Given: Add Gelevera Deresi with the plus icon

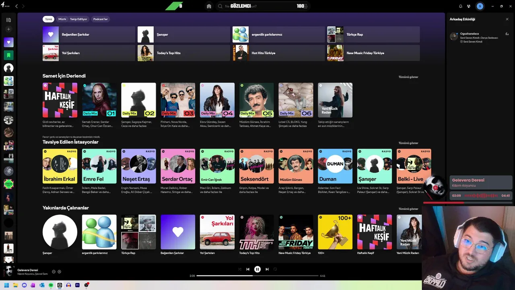Looking at the screenshot, I should [x=60, y=271].
